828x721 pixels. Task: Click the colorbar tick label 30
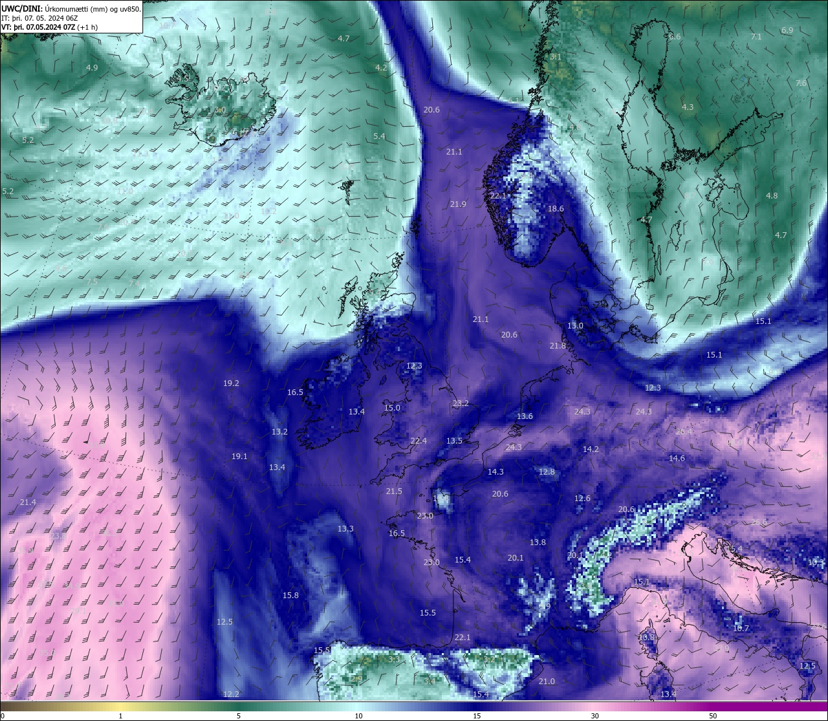click(594, 716)
